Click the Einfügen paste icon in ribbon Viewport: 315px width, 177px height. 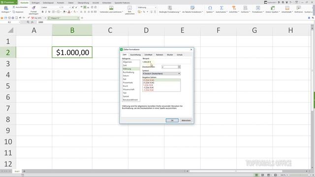pyautogui.click(x=6, y=8)
